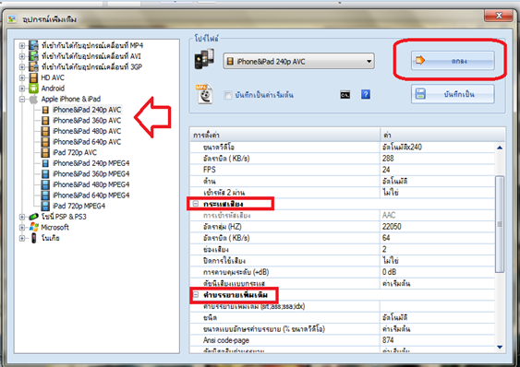Click the ค่า value column header

click(442, 135)
